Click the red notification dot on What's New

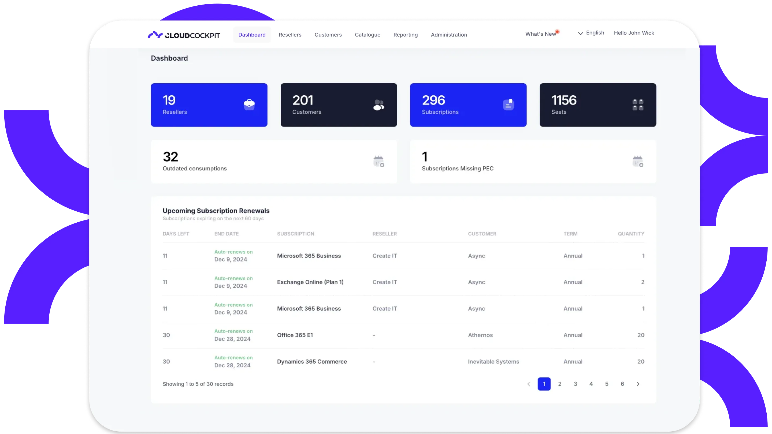(x=557, y=32)
